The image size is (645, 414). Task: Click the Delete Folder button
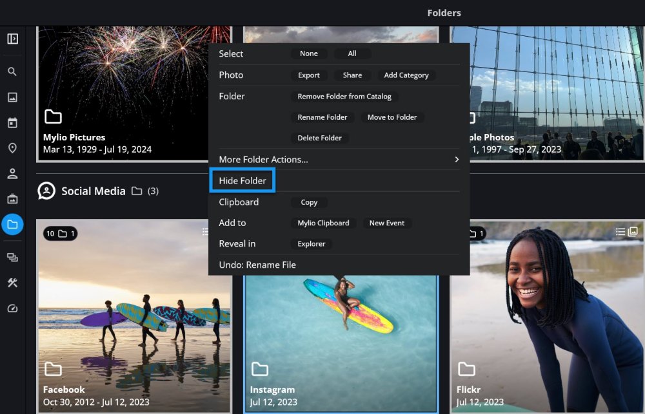pos(320,138)
